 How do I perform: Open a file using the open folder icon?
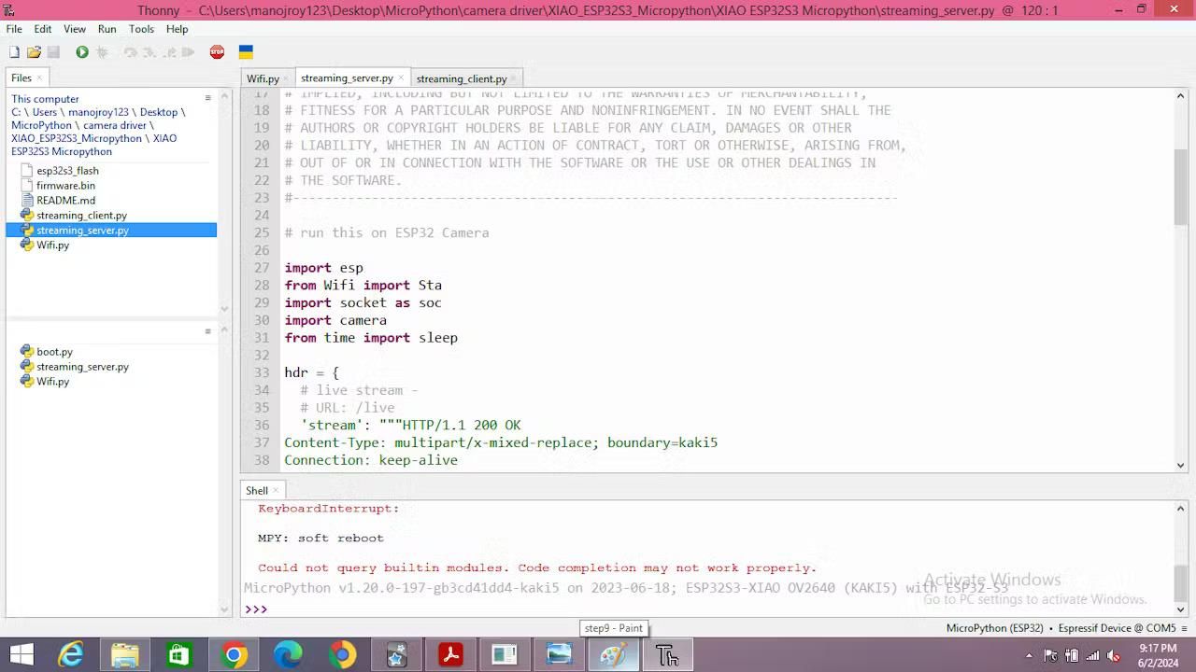pos(34,52)
